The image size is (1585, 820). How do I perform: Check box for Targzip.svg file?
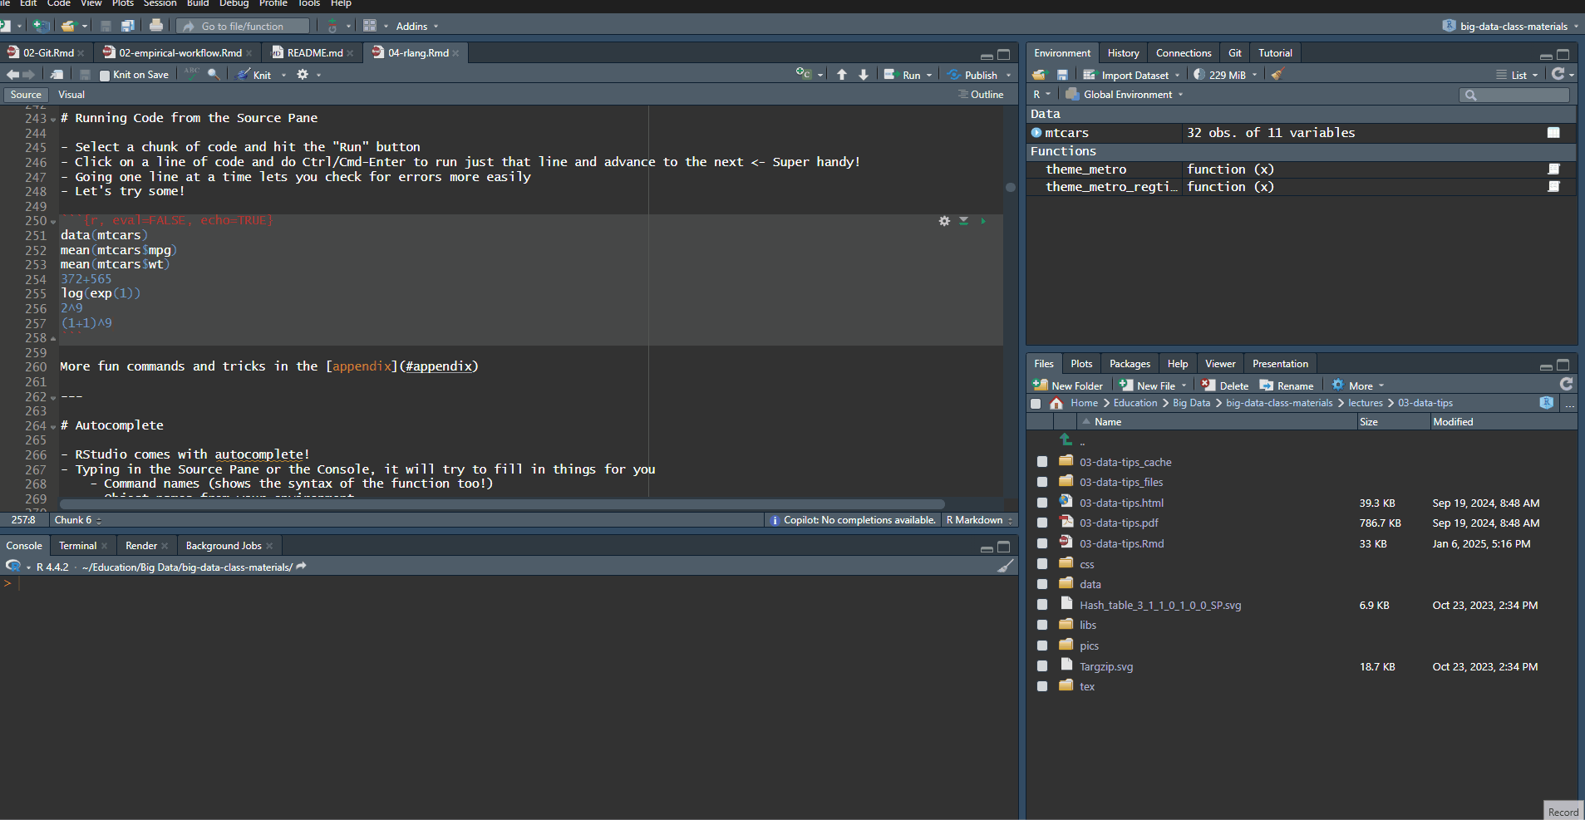[x=1042, y=666]
